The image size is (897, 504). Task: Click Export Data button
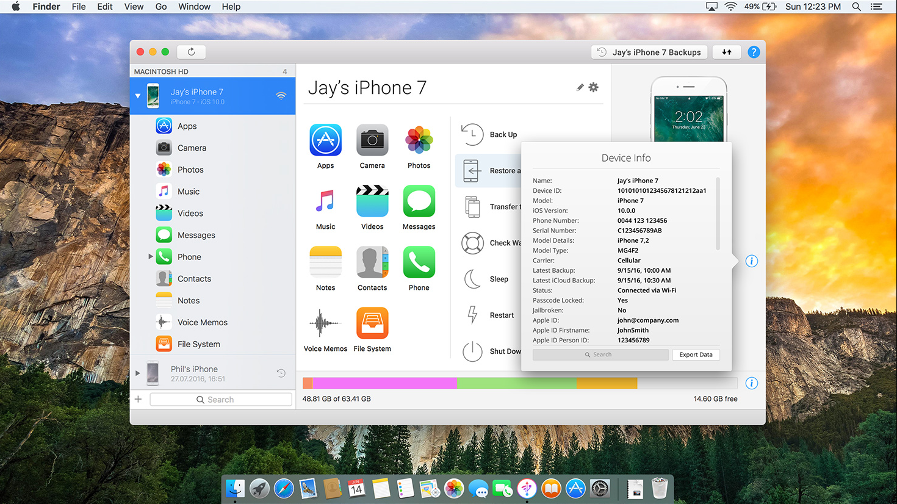696,355
